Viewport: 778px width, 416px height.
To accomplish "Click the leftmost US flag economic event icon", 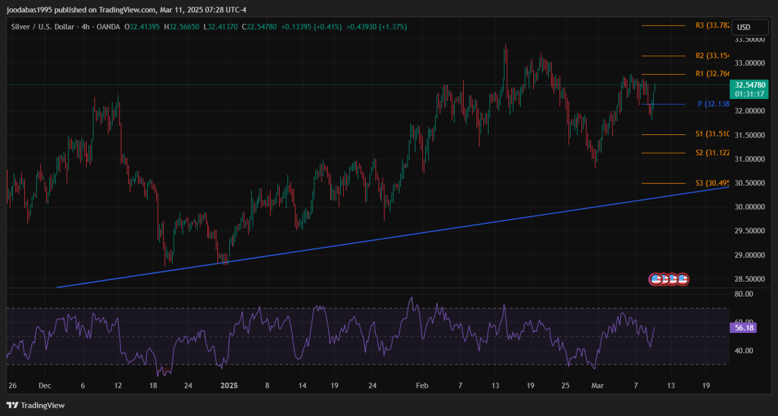I will [656, 279].
